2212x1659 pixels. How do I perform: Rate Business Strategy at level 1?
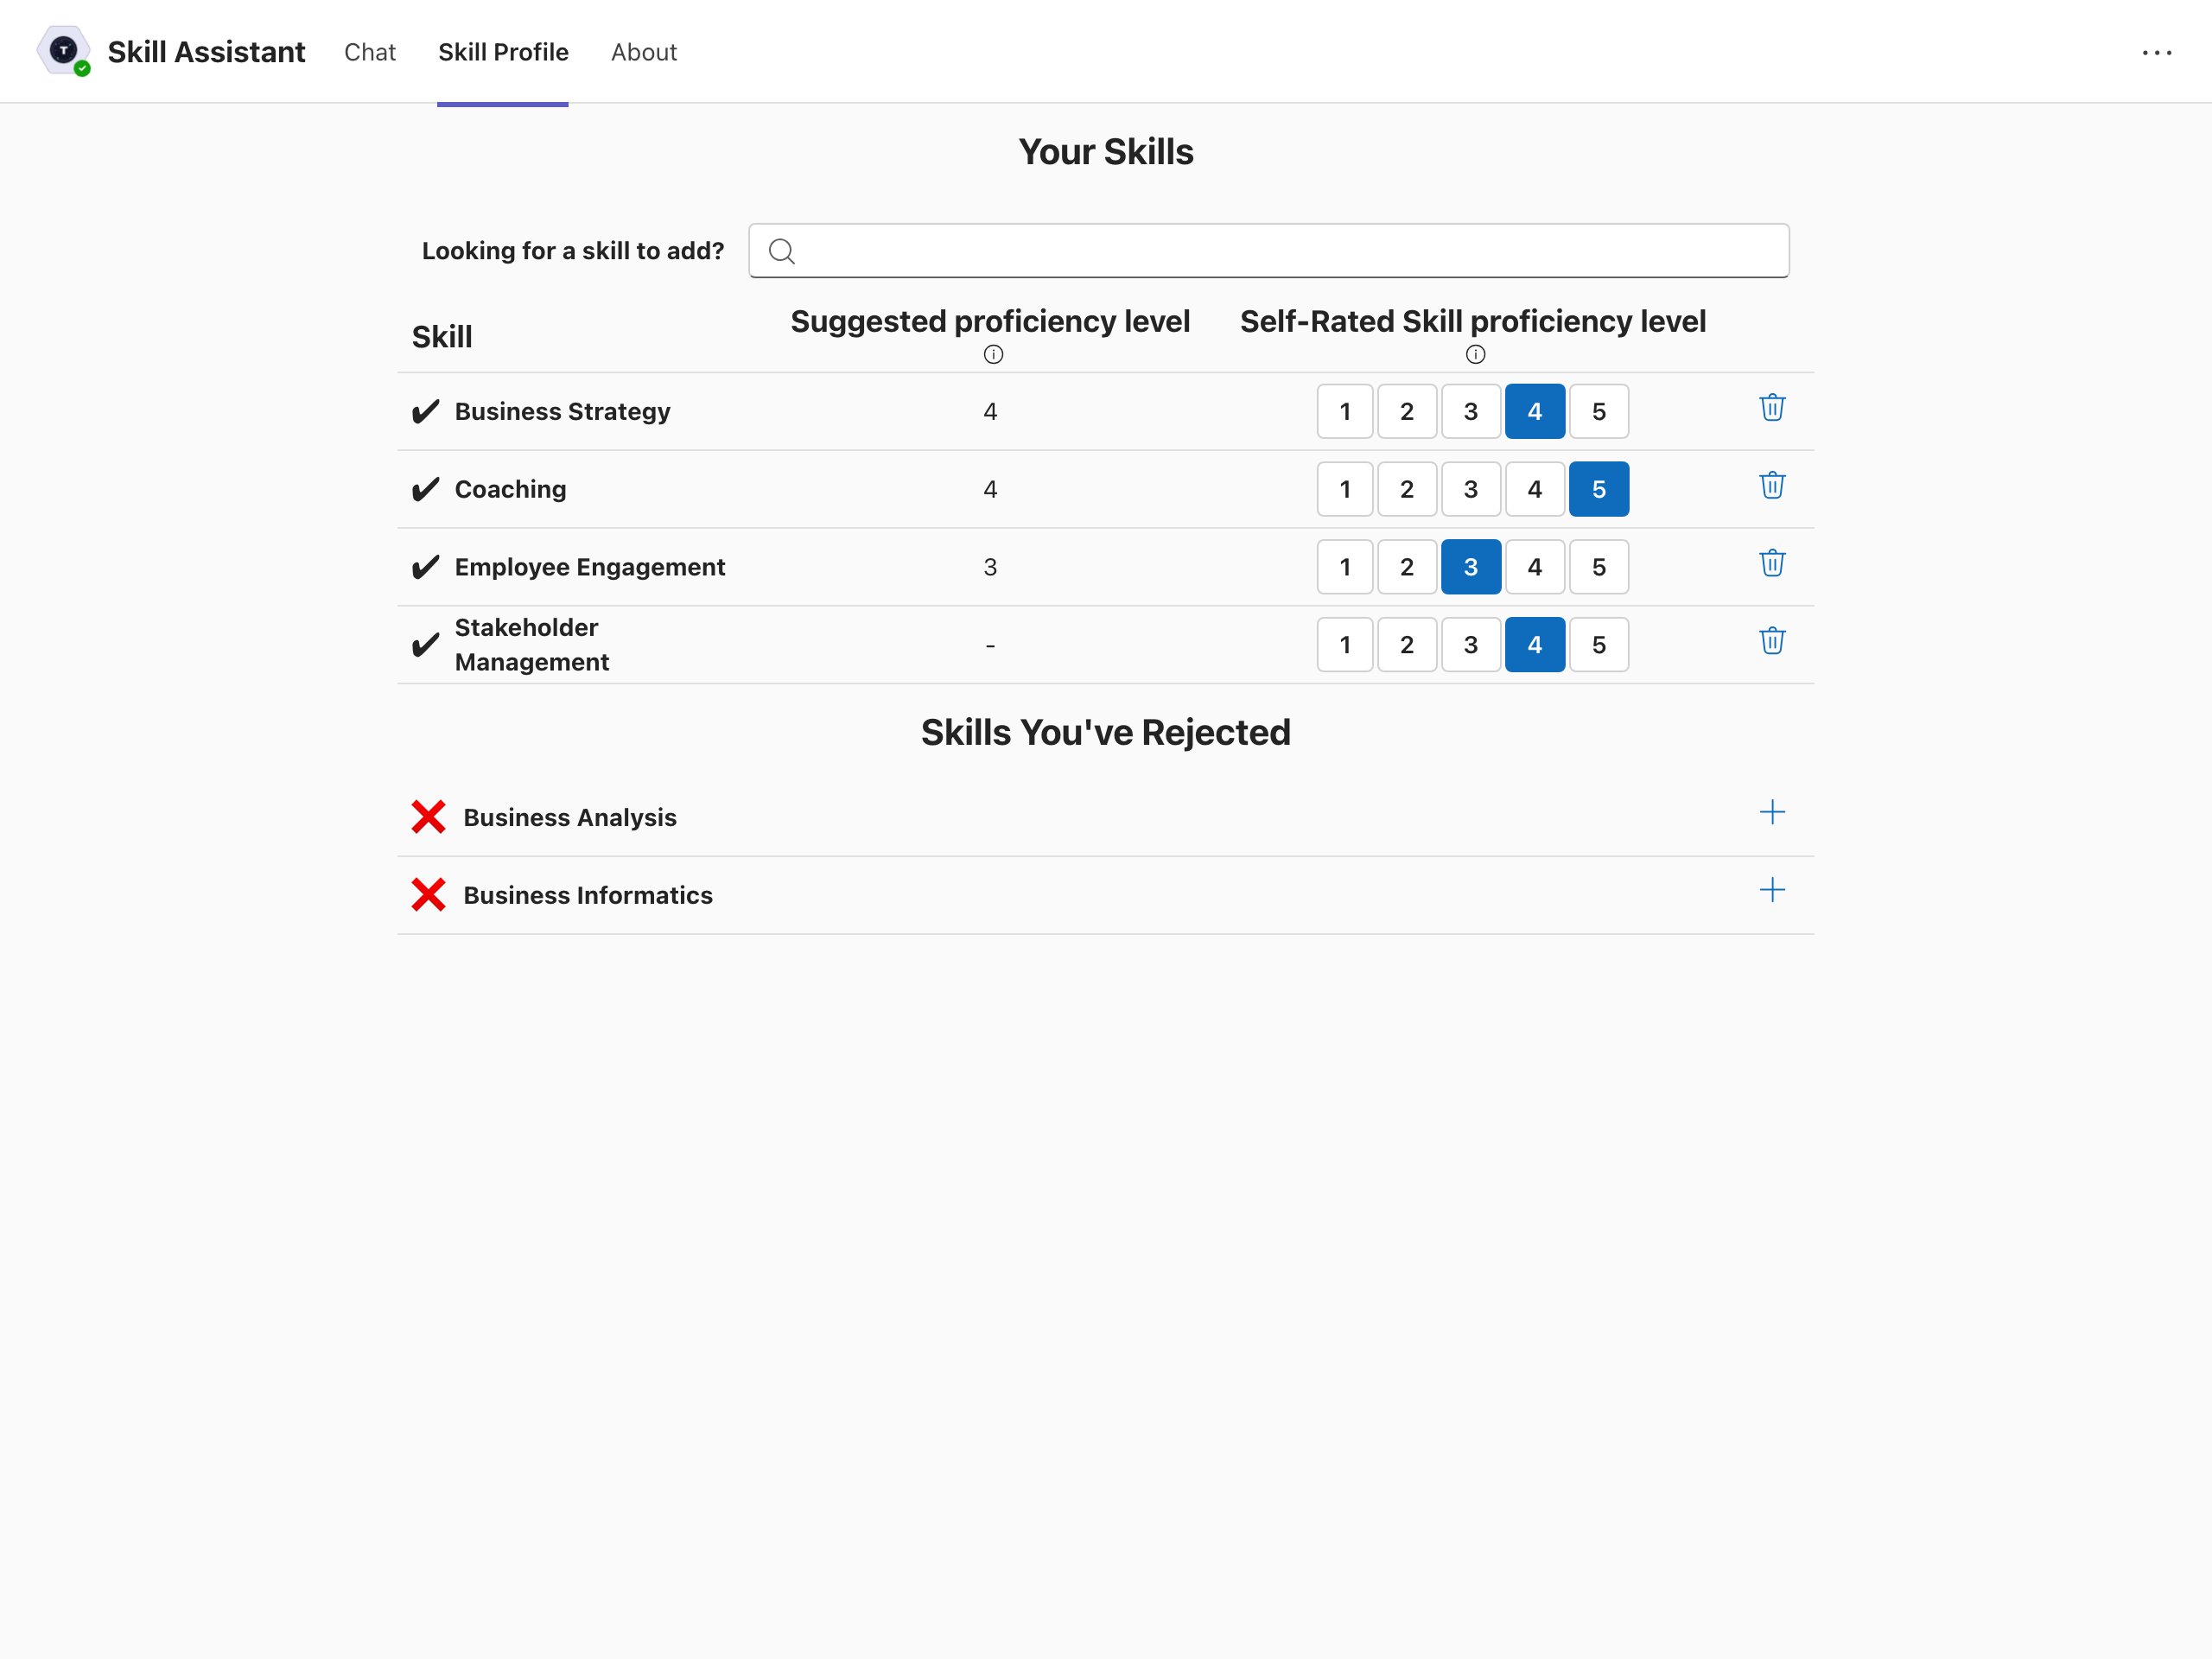pyautogui.click(x=1345, y=411)
